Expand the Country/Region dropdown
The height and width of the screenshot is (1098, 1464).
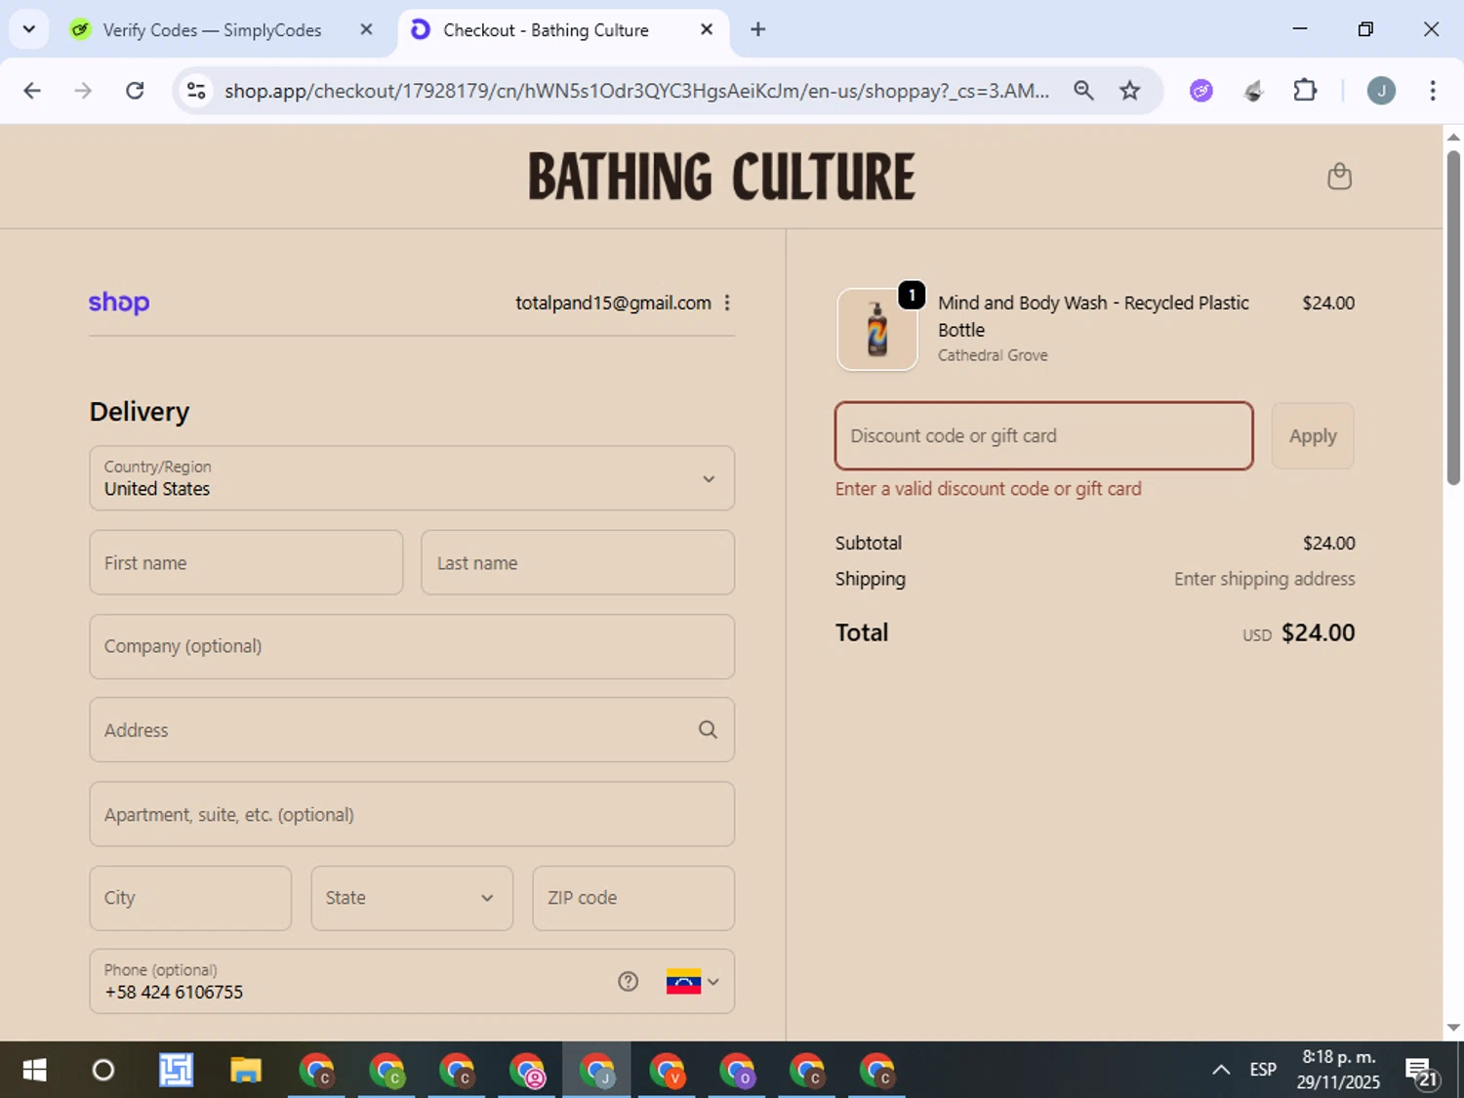point(412,478)
